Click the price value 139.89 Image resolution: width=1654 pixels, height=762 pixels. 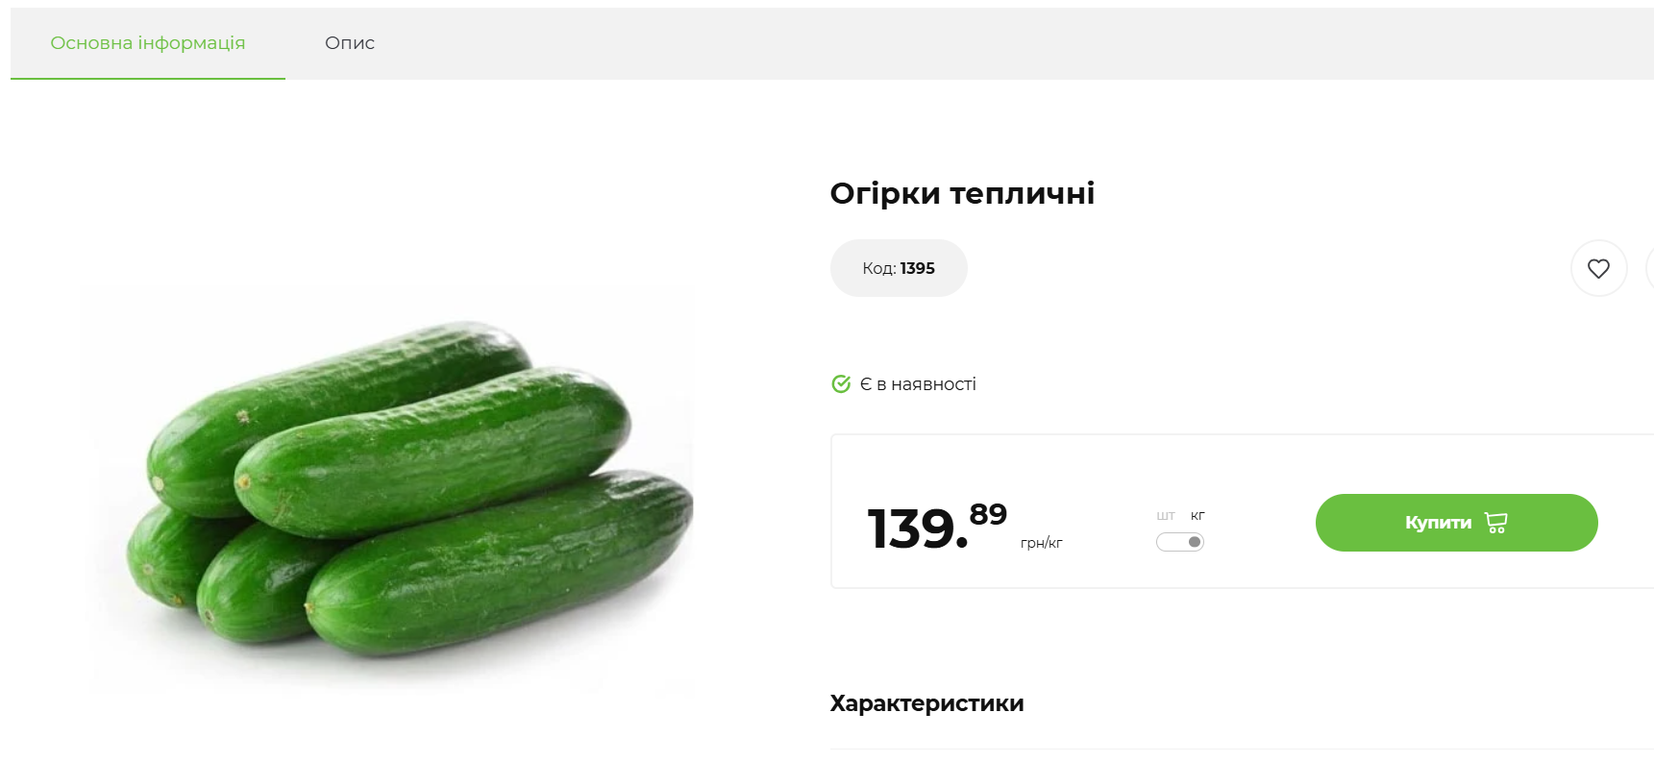918,527
